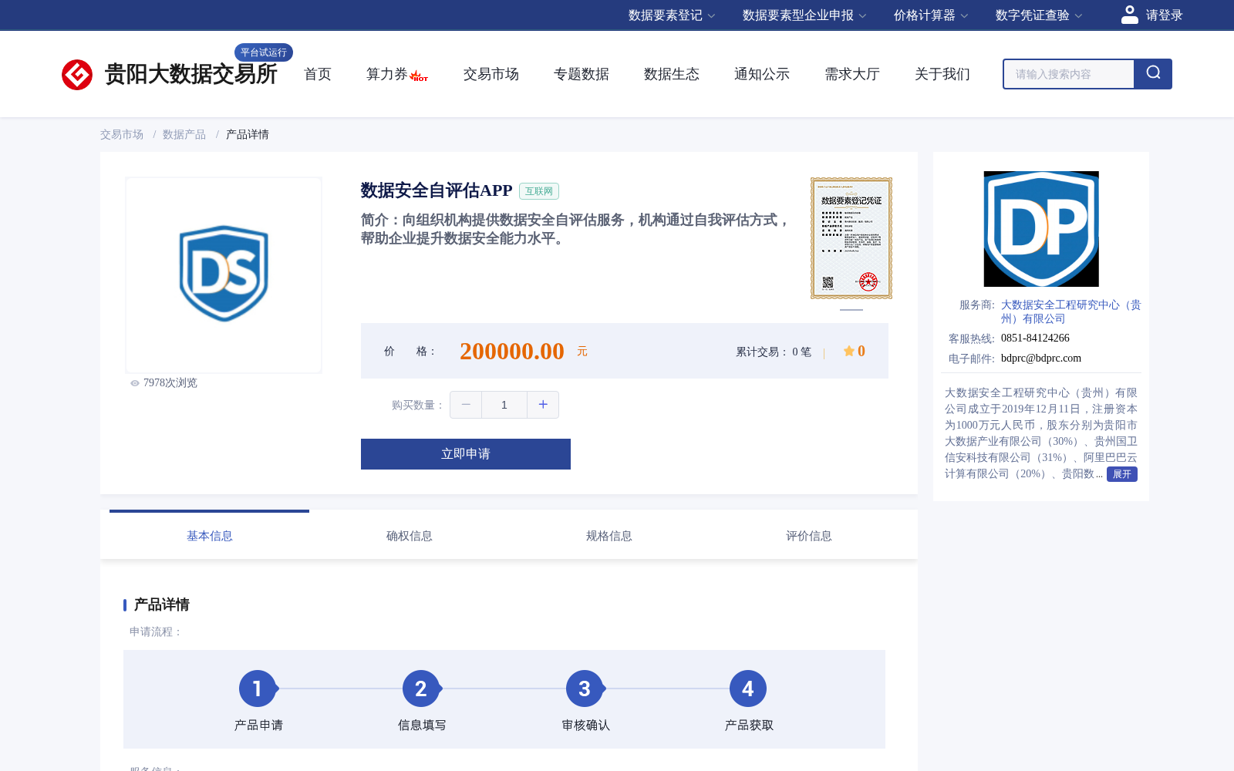Screen dimensions: 1234x771
Task: Open 交易市场 navigation item
Action: click(491, 74)
